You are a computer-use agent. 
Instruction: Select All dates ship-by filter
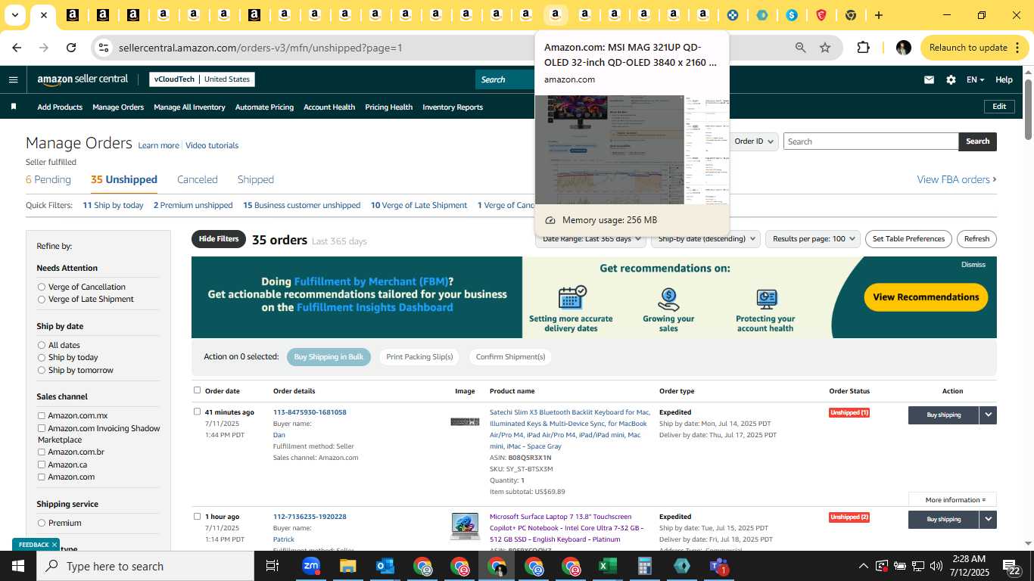pyautogui.click(x=42, y=345)
